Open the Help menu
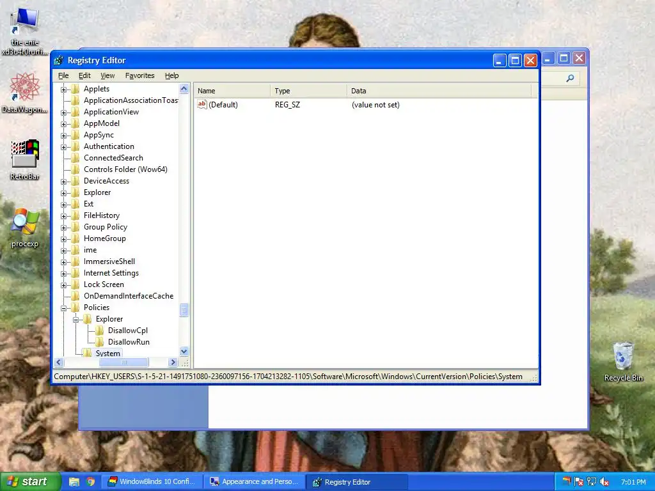 [171, 75]
